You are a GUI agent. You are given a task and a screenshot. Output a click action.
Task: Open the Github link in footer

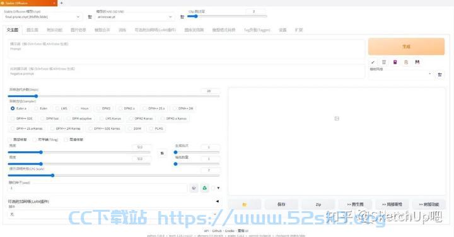point(217,231)
